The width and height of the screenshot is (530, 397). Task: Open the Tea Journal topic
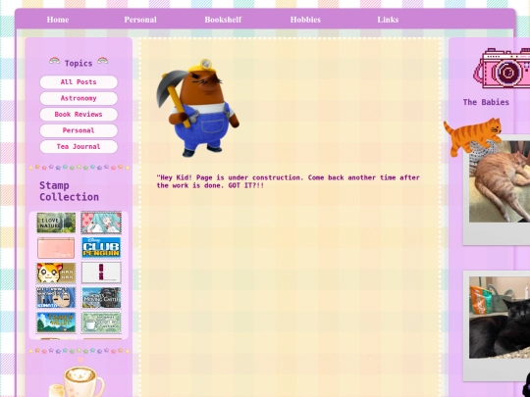tap(79, 147)
